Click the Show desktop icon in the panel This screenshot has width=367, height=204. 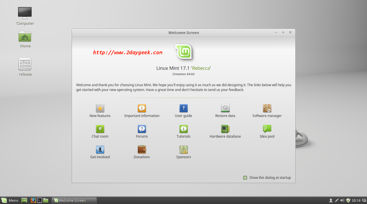pyautogui.click(x=24, y=200)
